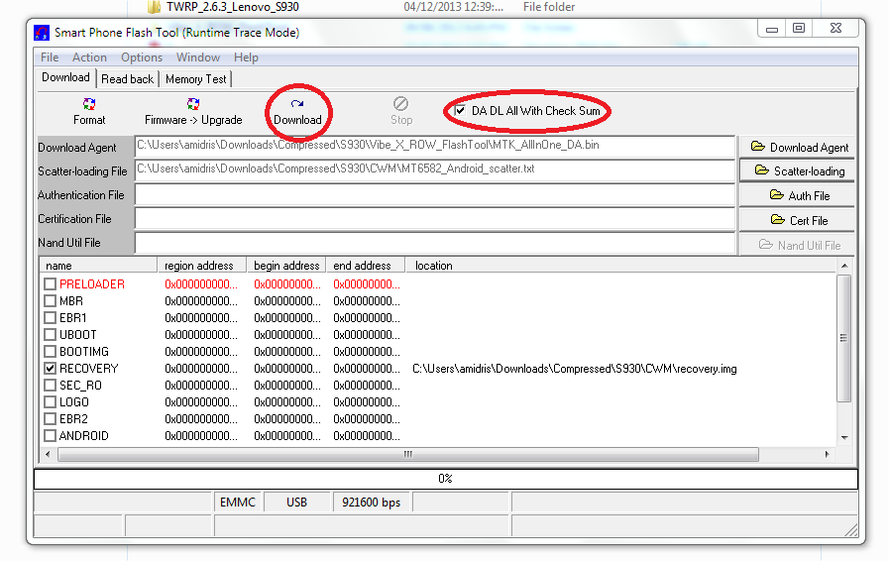Uncheck the RECOVERY partition checkbox
Screen dimensions: 889x561
click(x=50, y=369)
